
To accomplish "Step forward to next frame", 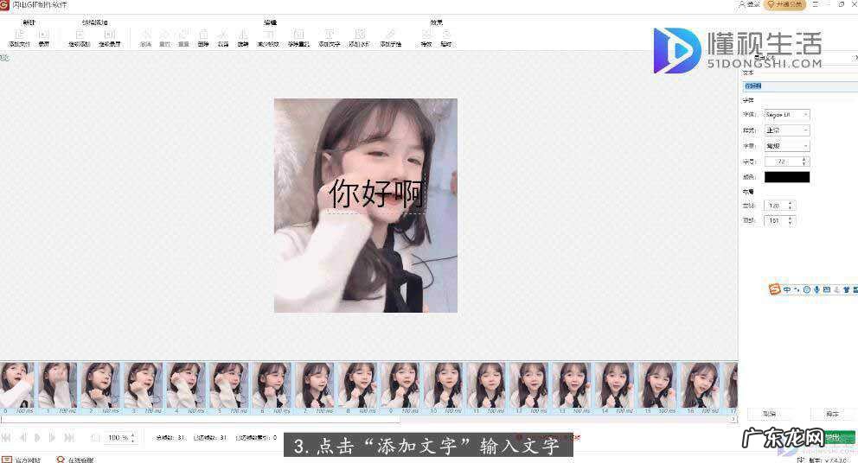I will [52, 437].
